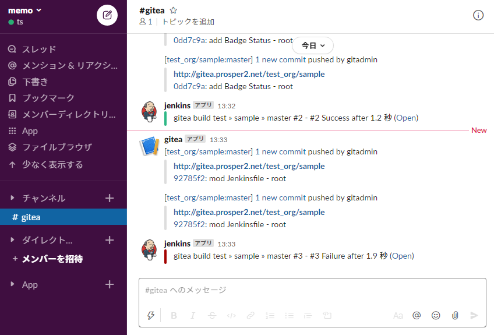Collapse the bottom App section arrow
This screenshot has height=335, width=494.
pyautogui.click(x=12, y=284)
